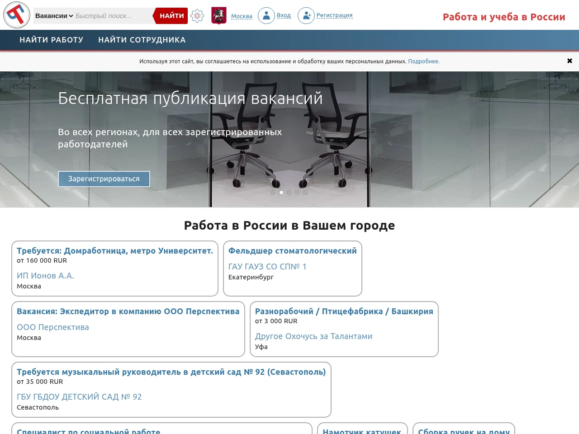
Task: Click the Бесплатная публикация вакансий banner title
Action: 190,99
